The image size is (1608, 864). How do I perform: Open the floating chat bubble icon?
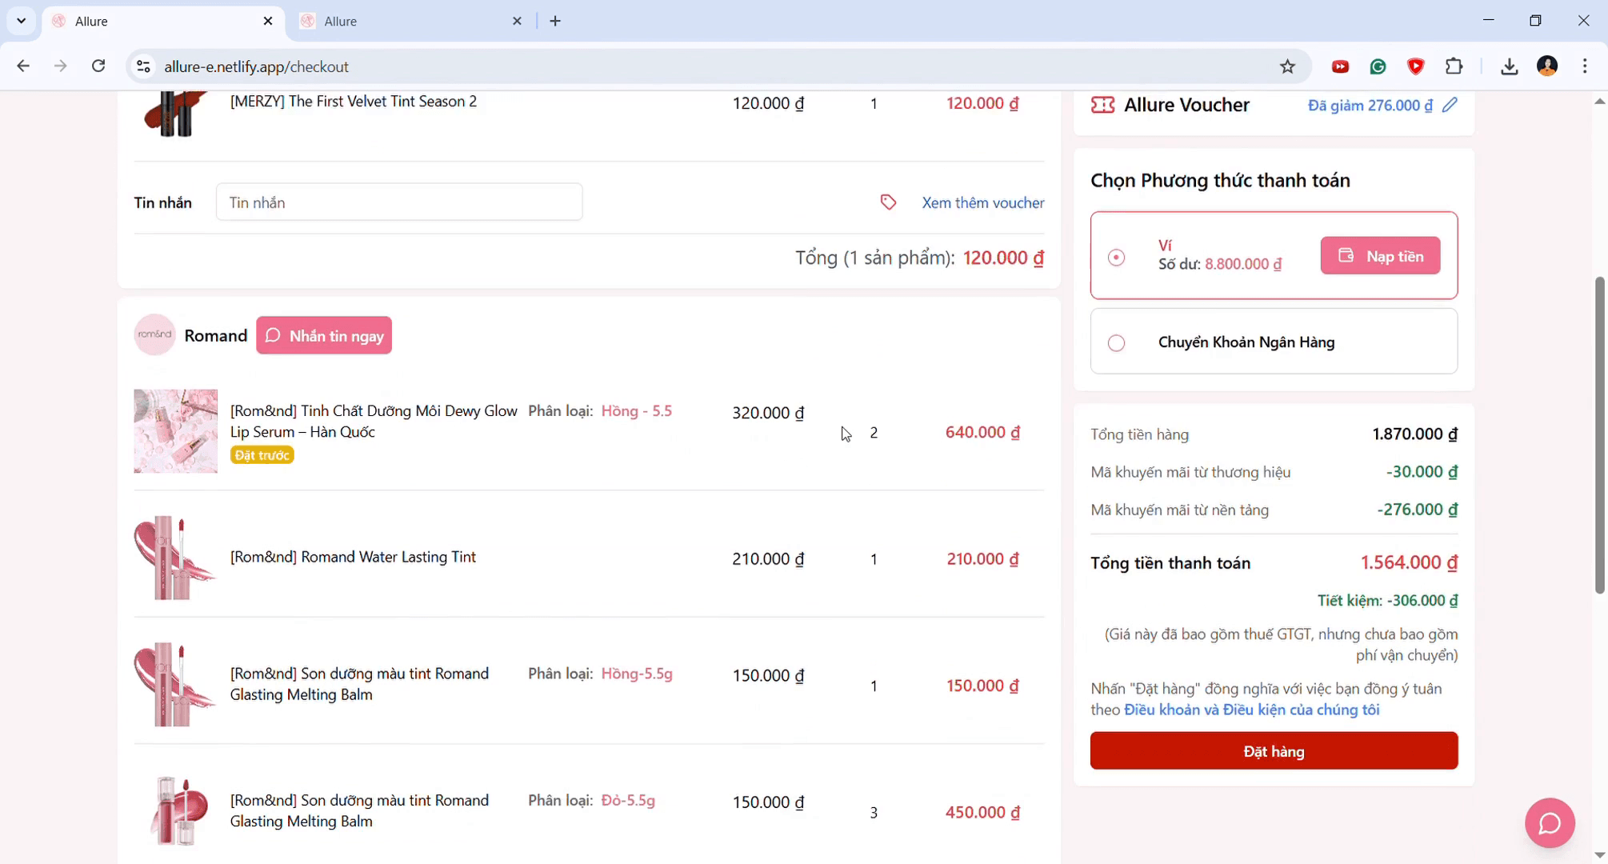[1550, 822]
